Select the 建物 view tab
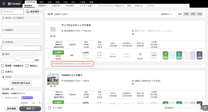Image resolution: width=208 pixels, height=112 pixels. (180, 14)
